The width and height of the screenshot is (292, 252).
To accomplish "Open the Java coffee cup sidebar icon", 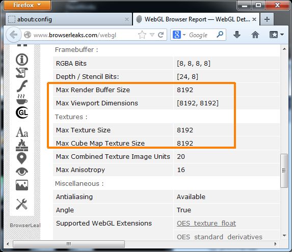I will tap(22, 99).
